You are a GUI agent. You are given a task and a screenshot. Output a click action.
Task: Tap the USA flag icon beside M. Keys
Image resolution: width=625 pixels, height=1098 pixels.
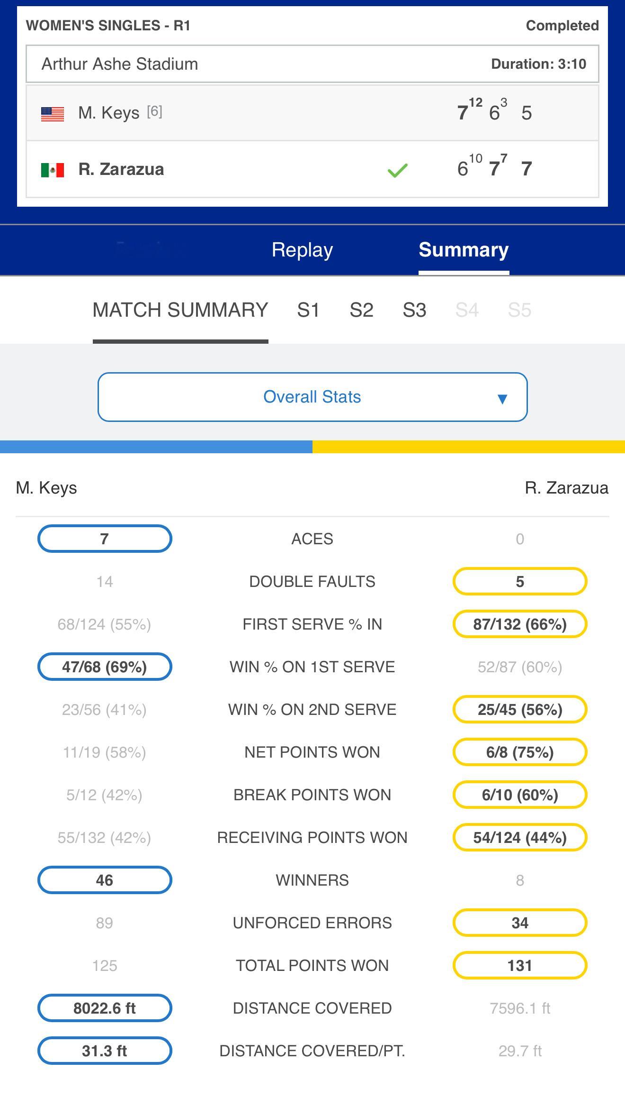53,114
